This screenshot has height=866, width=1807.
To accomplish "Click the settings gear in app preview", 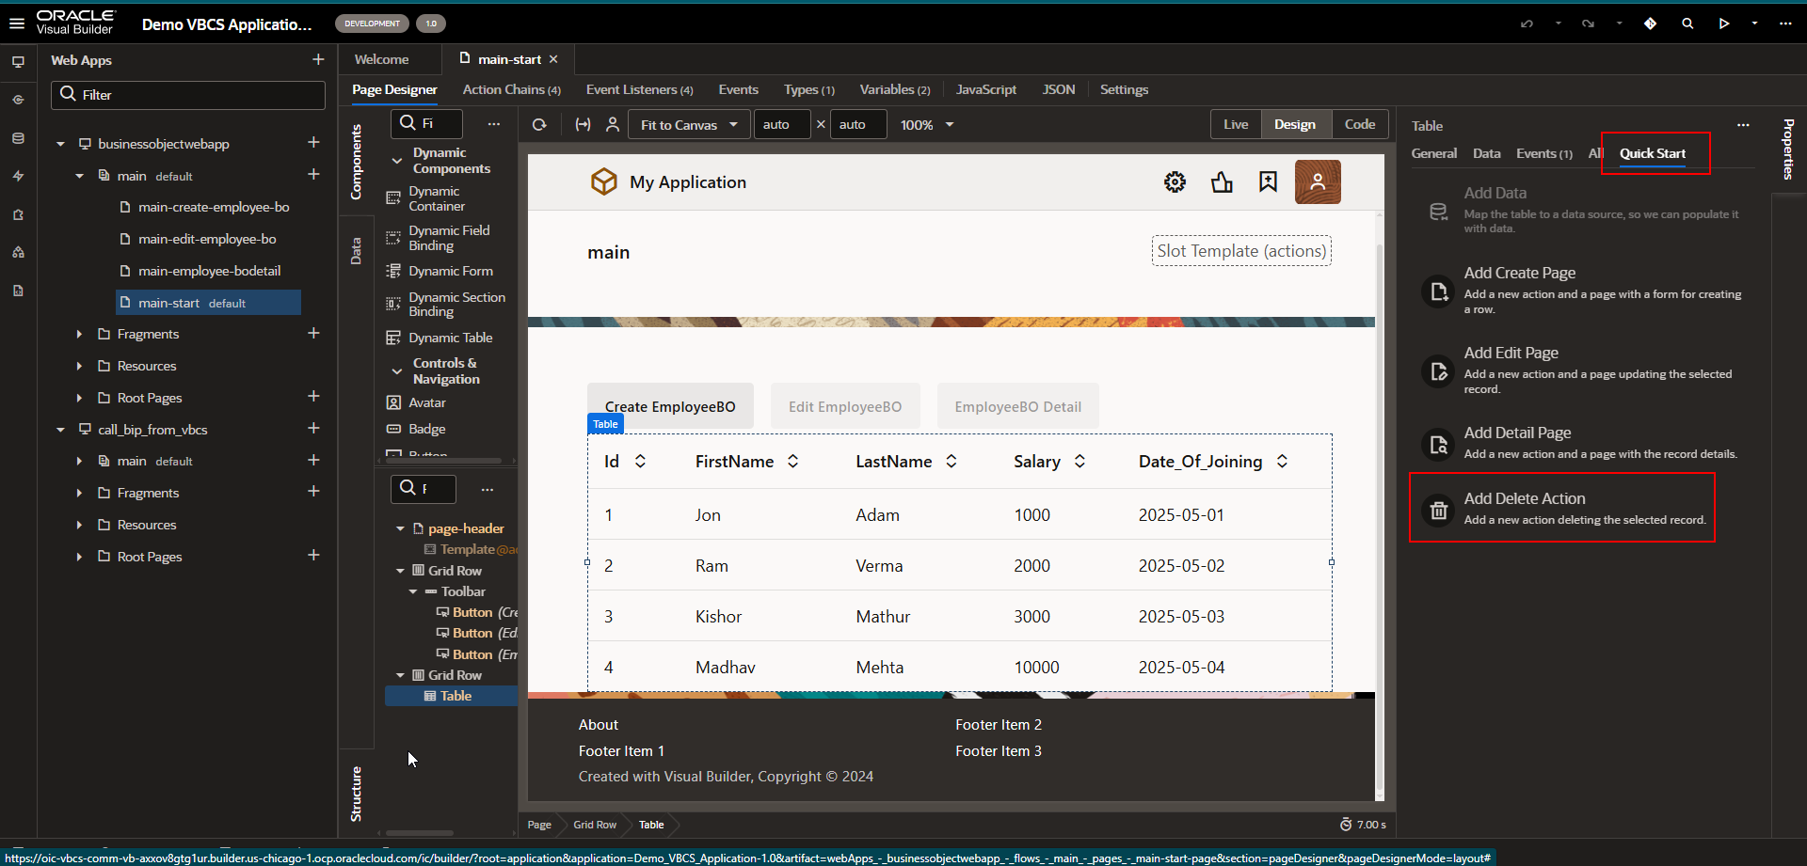I will click(x=1175, y=182).
